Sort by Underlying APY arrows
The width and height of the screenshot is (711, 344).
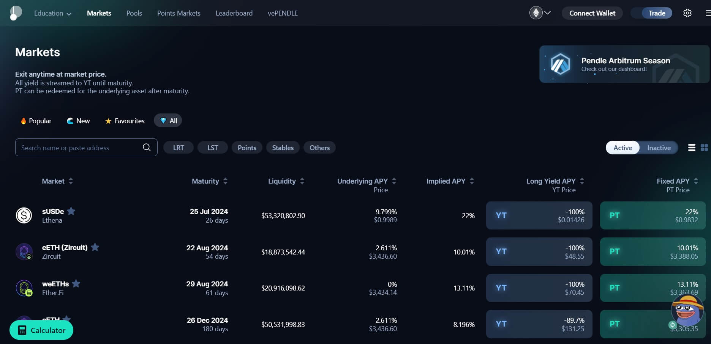pyautogui.click(x=394, y=181)
